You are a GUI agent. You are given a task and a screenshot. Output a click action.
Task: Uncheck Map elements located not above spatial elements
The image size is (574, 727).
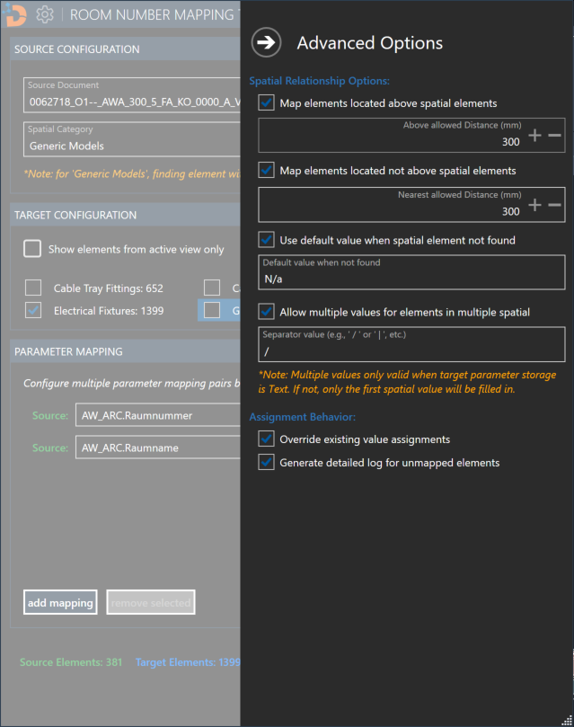pyautogui.click(x=267, y=171)
